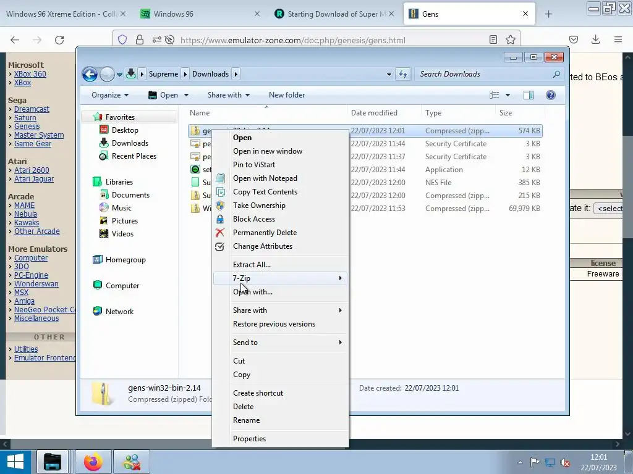Select Desktop in Favorites
The image size is (633, 474).
[125, 130]
